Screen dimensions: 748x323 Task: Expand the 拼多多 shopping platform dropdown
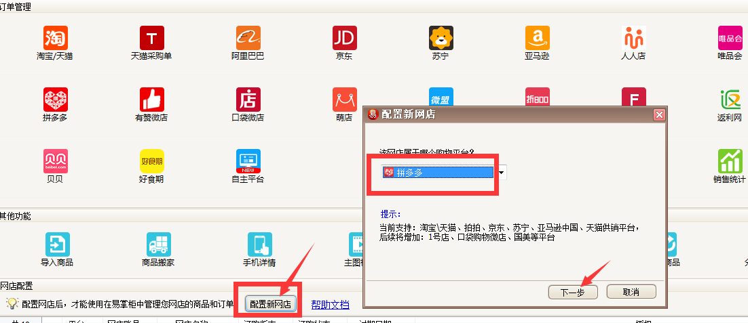pyautogui.click(x=500, y=173)
